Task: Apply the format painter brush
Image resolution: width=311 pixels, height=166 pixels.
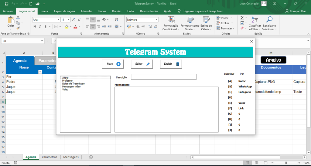Action: tap(18, 28)
